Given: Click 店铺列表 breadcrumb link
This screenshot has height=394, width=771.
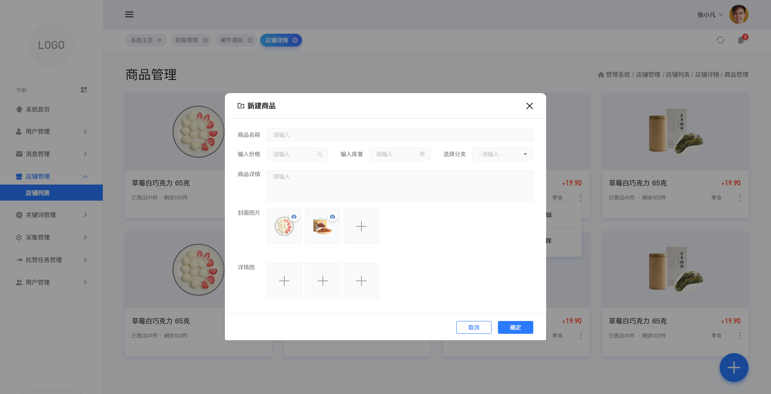Looking at the screenshot, I should pos(678,75).
